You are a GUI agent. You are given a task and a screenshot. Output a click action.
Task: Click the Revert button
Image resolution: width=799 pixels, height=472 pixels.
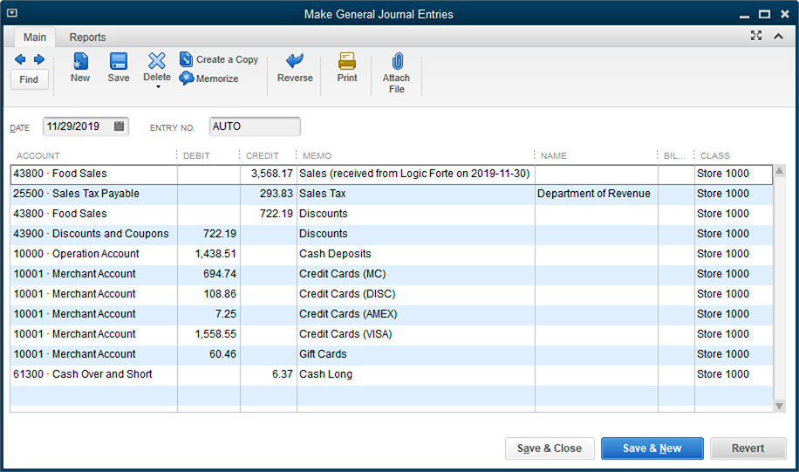[x=748, y=448]
